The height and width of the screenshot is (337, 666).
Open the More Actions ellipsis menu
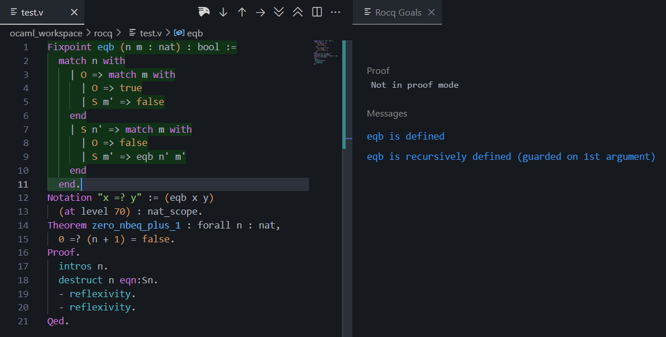[336, 12]
